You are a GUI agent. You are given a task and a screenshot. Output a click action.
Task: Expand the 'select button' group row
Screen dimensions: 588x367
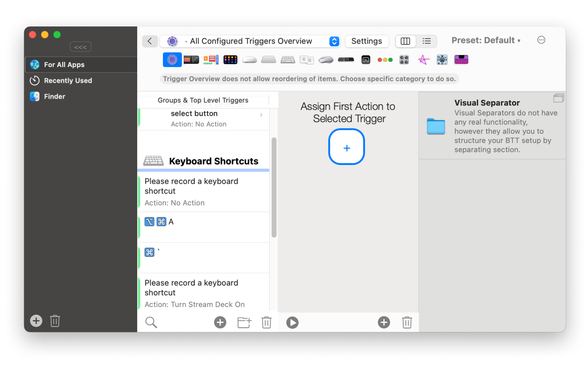tap(261, 115)
